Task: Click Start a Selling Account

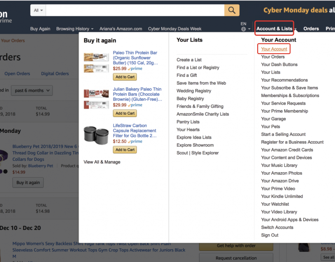Action: click(x=283, y=134)
